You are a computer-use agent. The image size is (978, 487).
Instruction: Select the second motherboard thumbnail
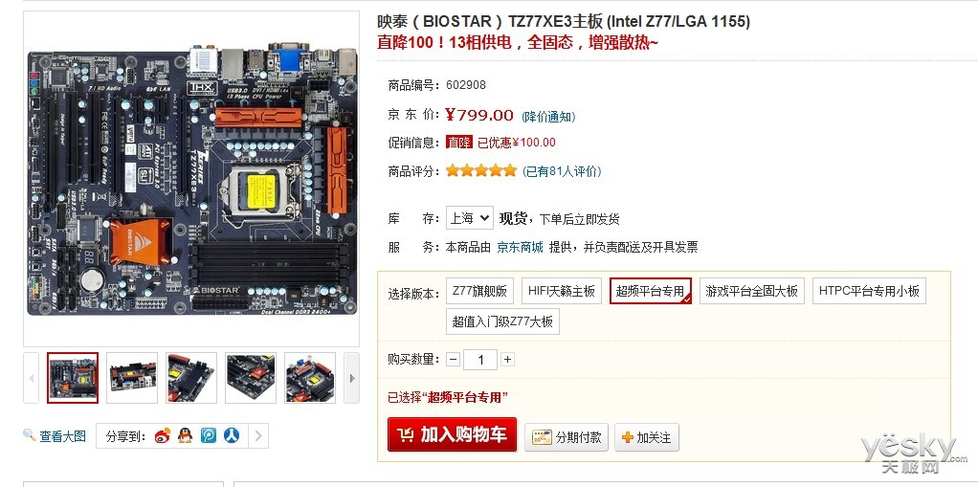(x=132, y=378)
